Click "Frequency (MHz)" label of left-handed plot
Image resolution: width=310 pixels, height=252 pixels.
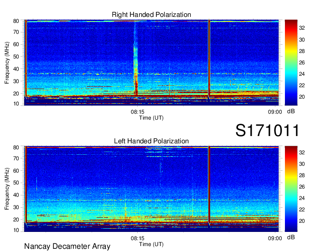pyautogui.click(x=7, y=189)
